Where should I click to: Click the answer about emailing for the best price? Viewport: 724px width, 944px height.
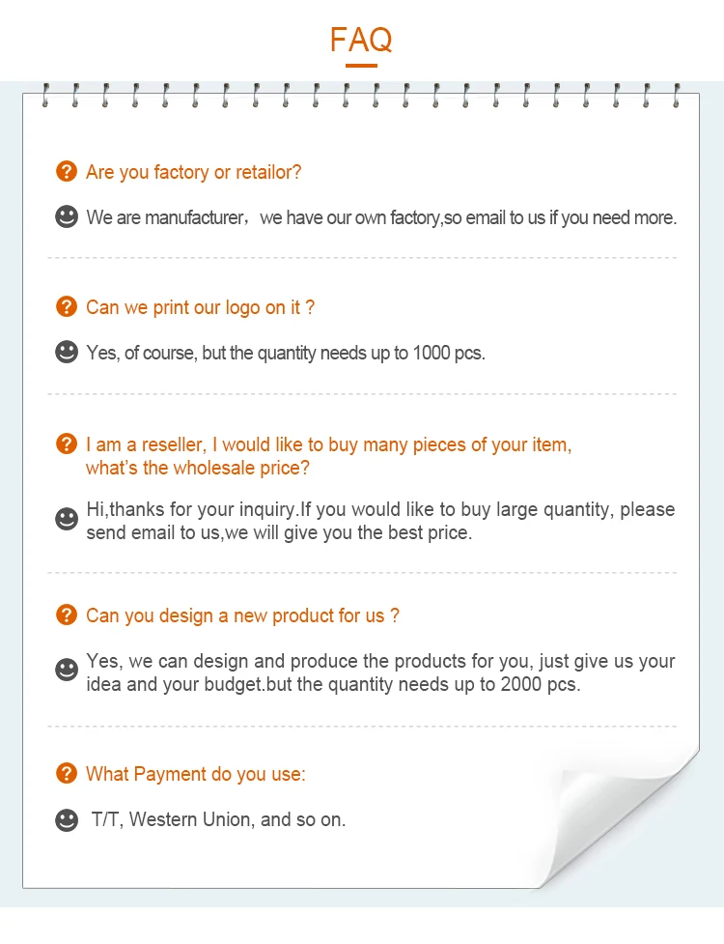coord(380,521)
